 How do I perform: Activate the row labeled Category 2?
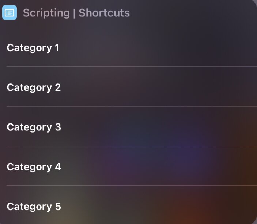[129, 87]
